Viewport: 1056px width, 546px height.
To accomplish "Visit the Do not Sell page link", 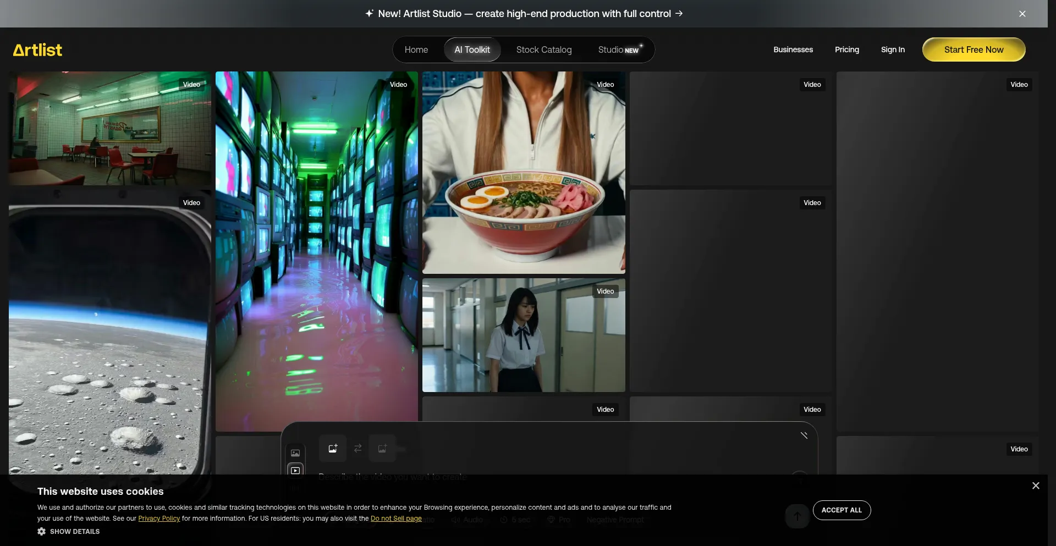I will pyautogui.click(x=396, y=519).
